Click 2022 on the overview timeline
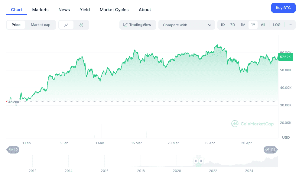The image size is (299, 178). pyautogui.click(x=213, y=171)
